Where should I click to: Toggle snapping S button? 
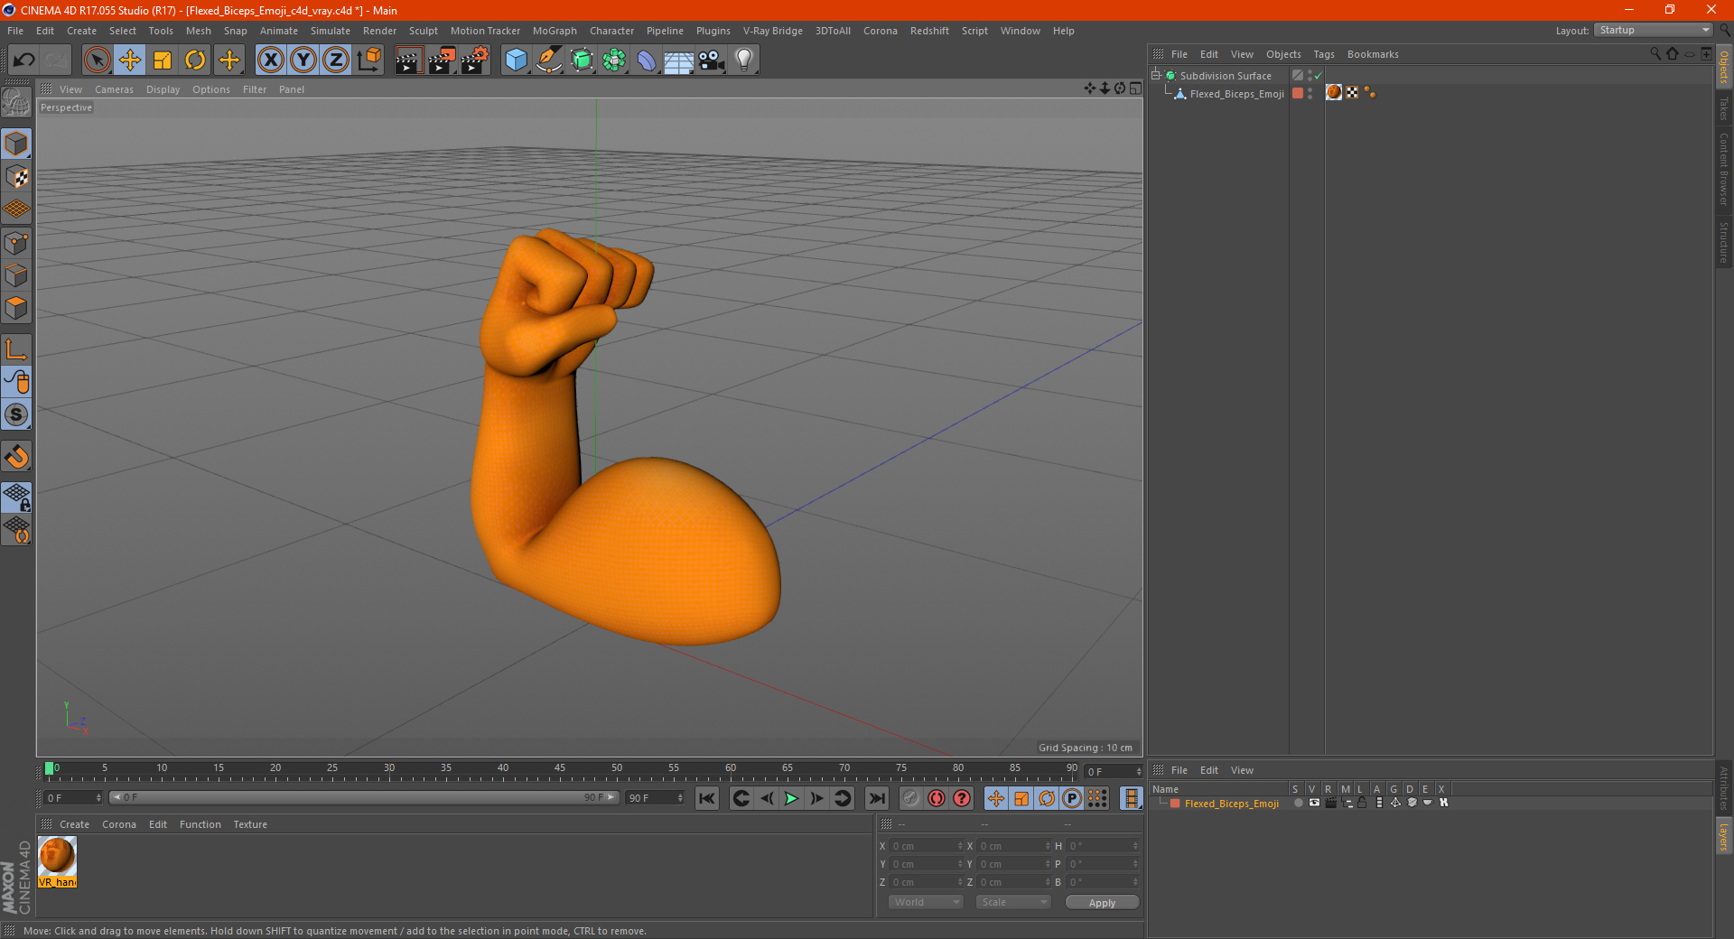click(x=16, y=415)
